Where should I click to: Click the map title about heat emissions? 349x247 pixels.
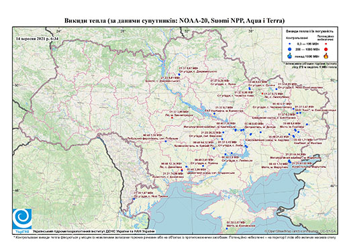(174, 21)
